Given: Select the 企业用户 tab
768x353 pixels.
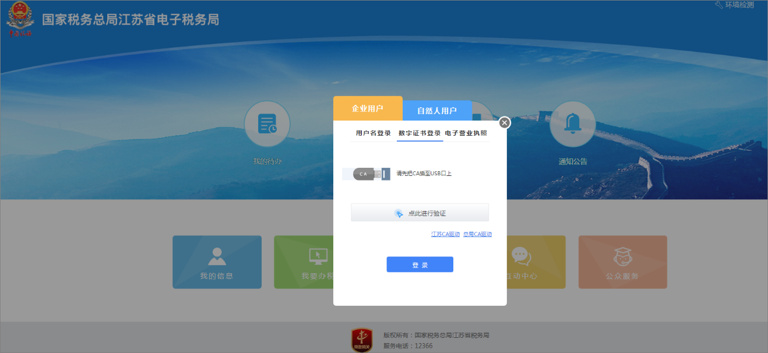Looking at the screenshot, I should (368, 108).
